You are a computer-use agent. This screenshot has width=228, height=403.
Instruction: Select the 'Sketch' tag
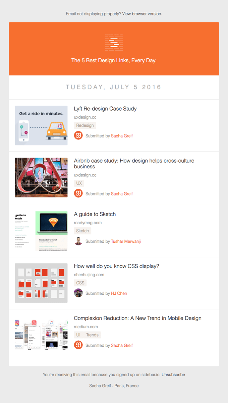(82, 231)
